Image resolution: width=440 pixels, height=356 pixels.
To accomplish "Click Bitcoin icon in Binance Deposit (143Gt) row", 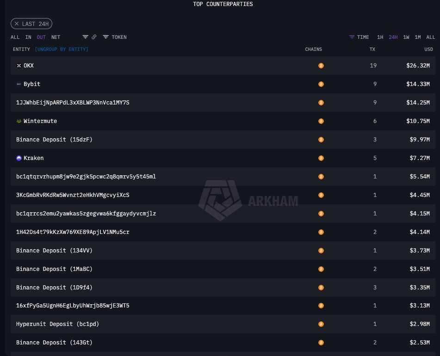I will pos(321,343).
